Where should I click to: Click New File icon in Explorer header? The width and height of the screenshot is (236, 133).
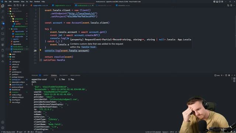point(15,5)
